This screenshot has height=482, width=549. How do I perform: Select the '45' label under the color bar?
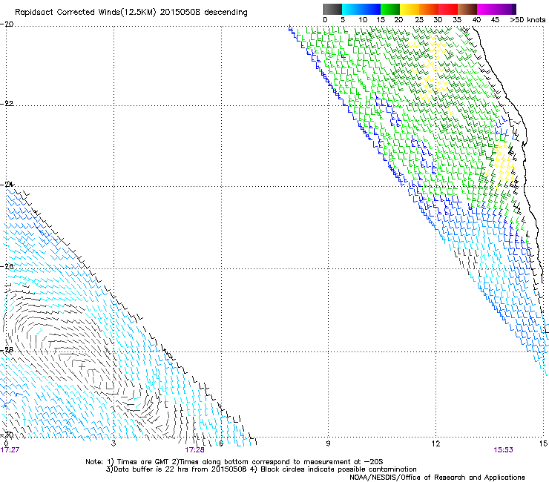coord(495,20)
